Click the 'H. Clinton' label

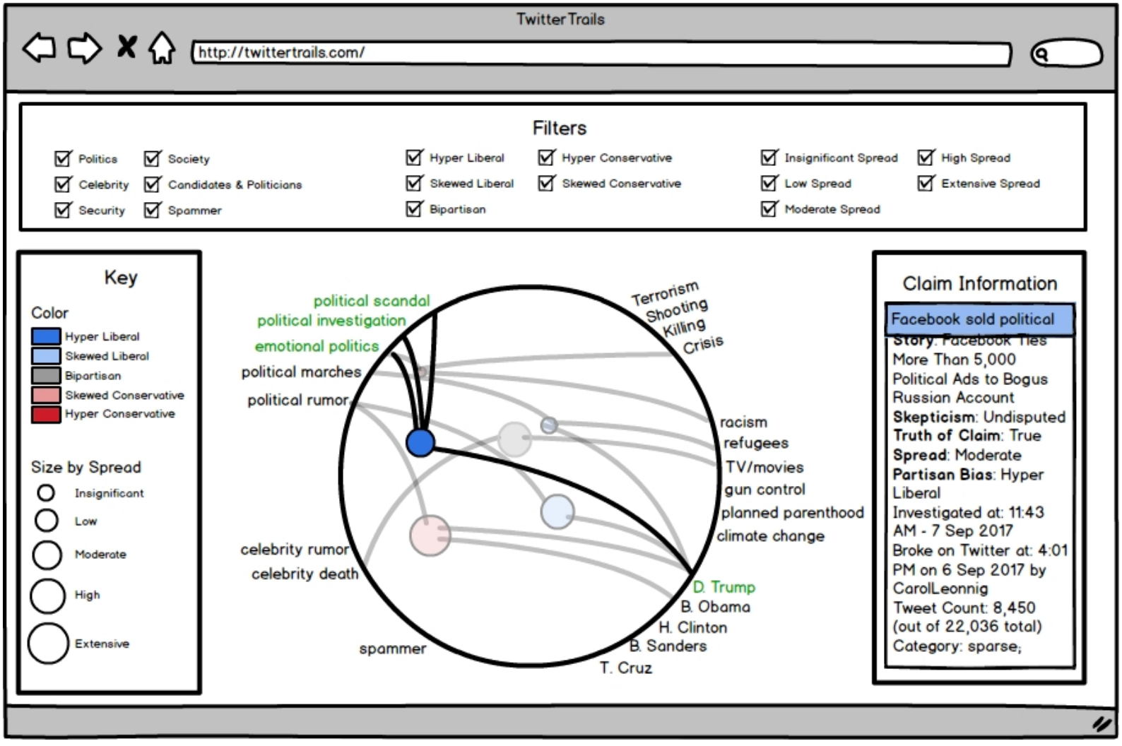(692, 627)
